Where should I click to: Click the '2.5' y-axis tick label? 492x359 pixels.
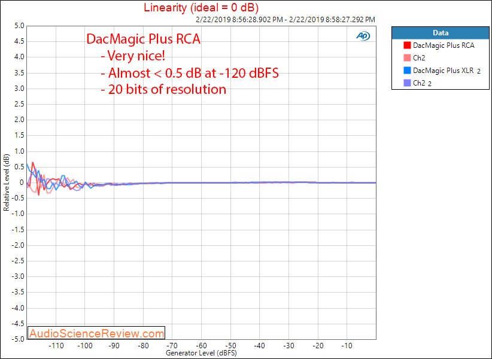[19, 104]
